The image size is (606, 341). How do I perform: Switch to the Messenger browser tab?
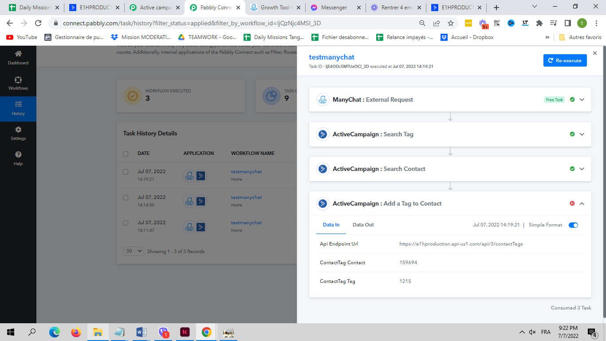(x=335, y=8)
